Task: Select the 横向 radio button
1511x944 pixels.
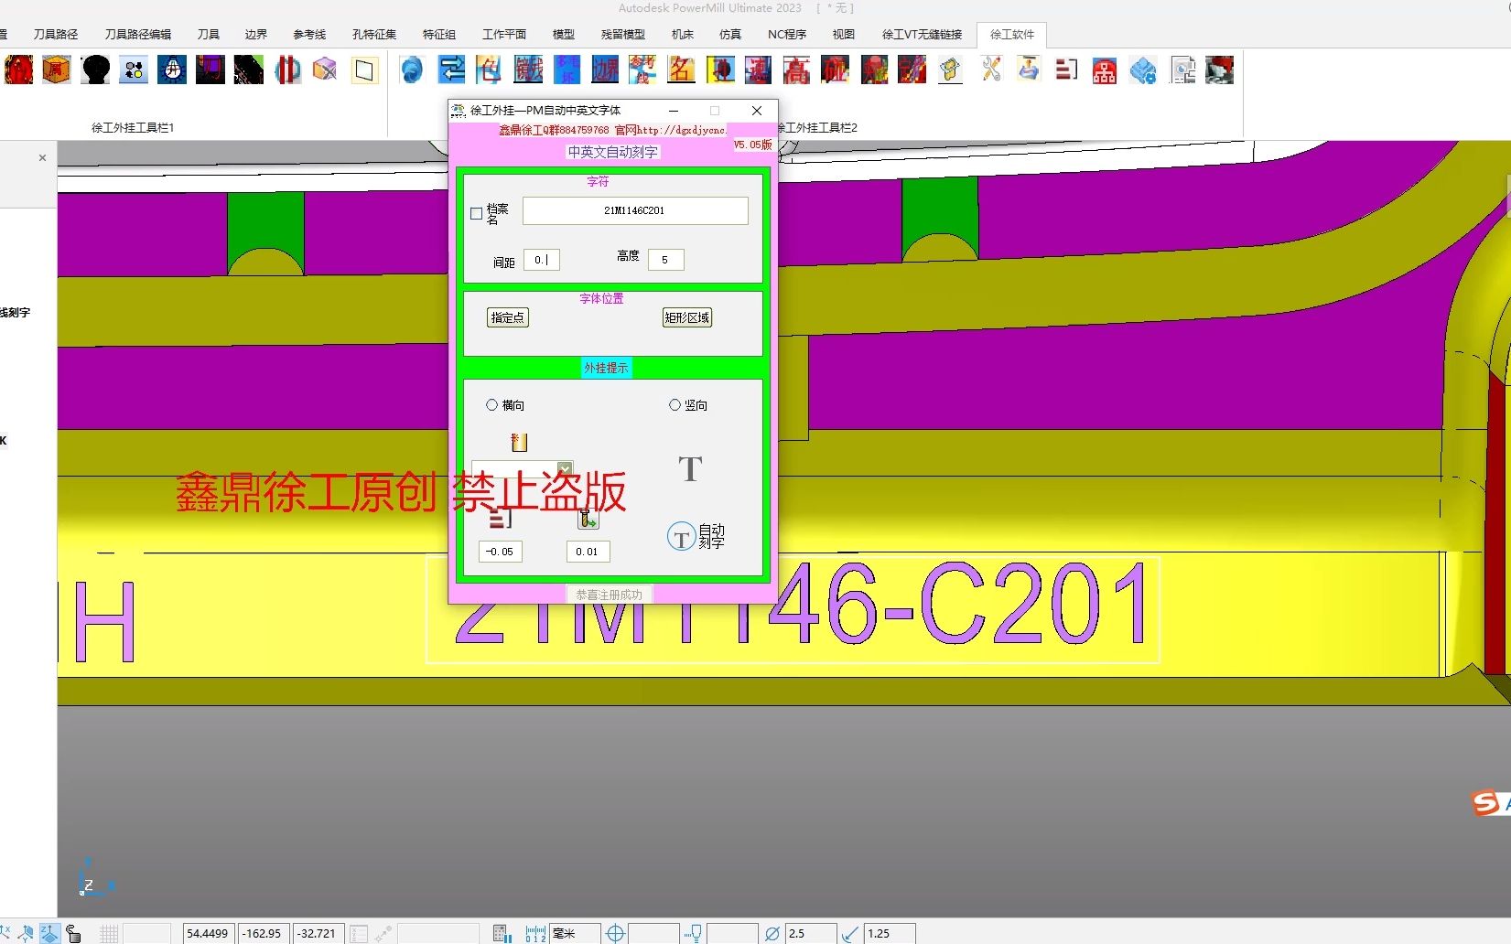Action: click(492, 405)
